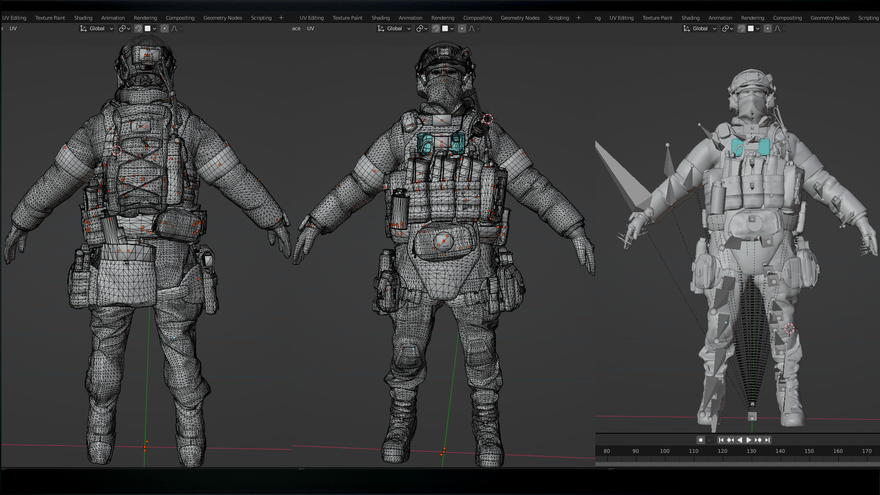Switch to Texture Paint tab in left window
The width and height of the screenshot is (880, 495).
click(50, 18)
